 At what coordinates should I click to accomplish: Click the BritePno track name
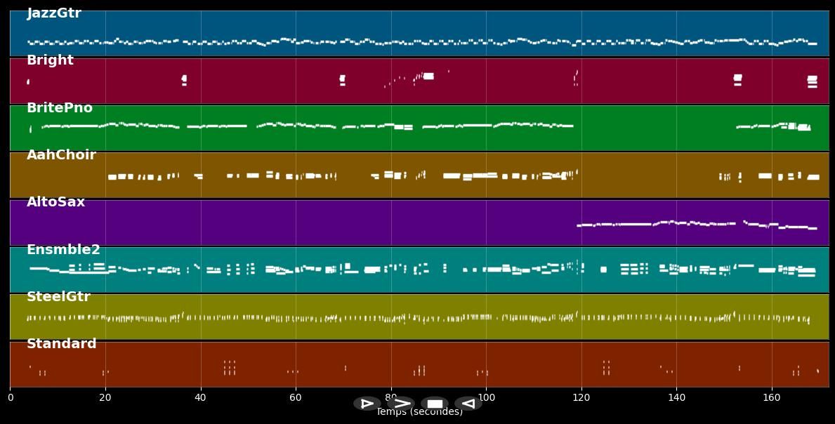coord(60,108)
